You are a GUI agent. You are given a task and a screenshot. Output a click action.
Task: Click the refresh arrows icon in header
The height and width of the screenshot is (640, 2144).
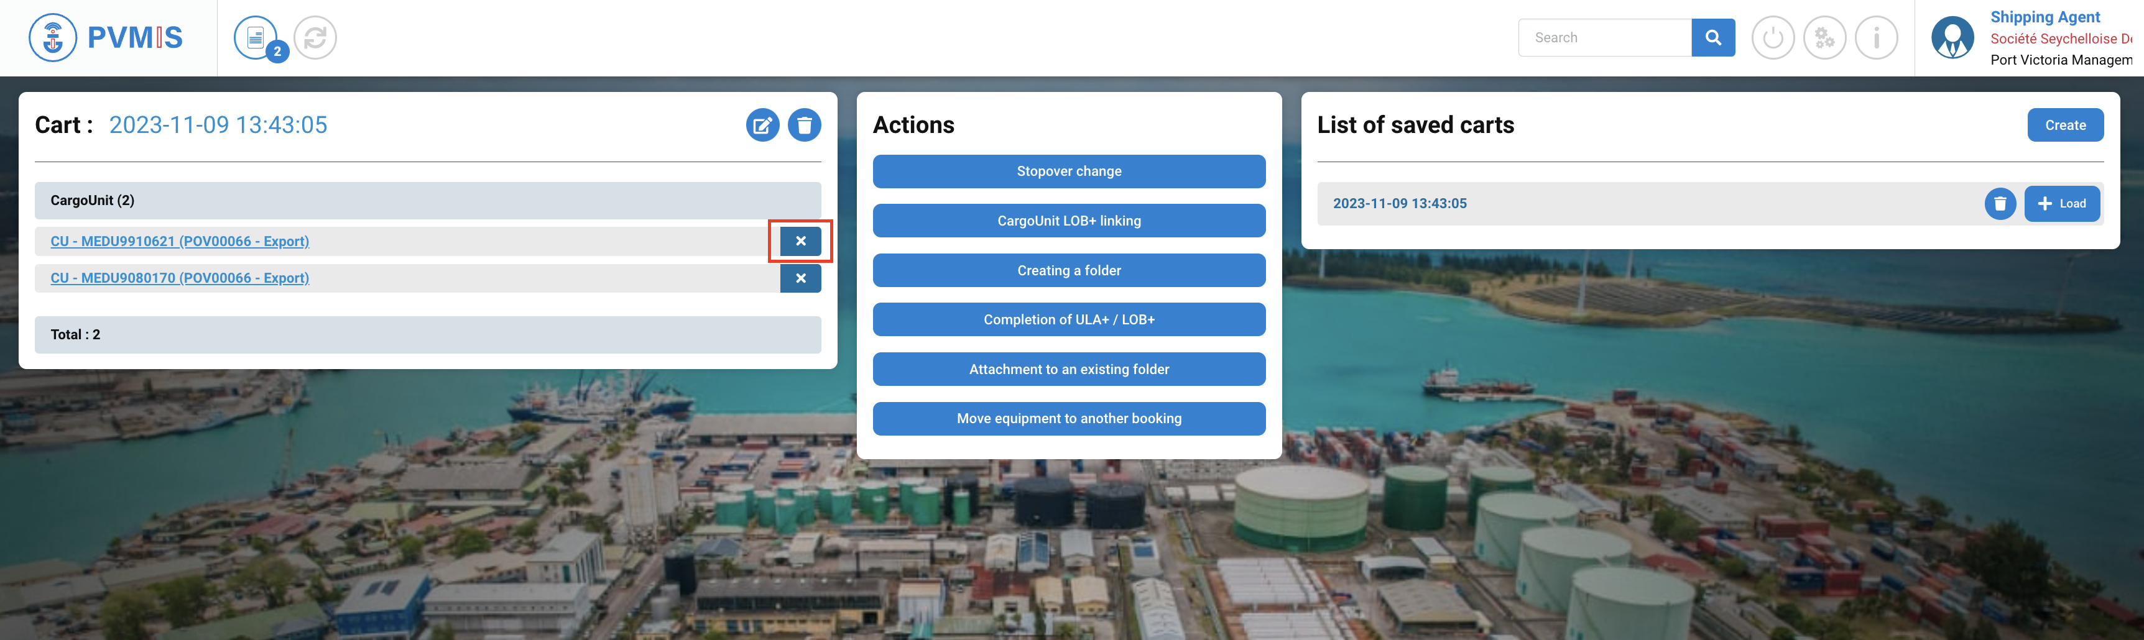click(x=315, y=37)
